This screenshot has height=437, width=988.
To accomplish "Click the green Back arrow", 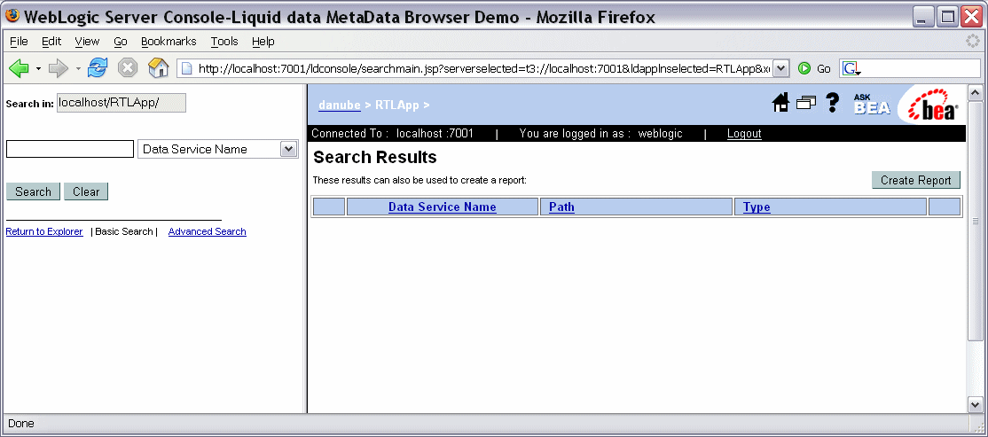I will pos(19,68).
